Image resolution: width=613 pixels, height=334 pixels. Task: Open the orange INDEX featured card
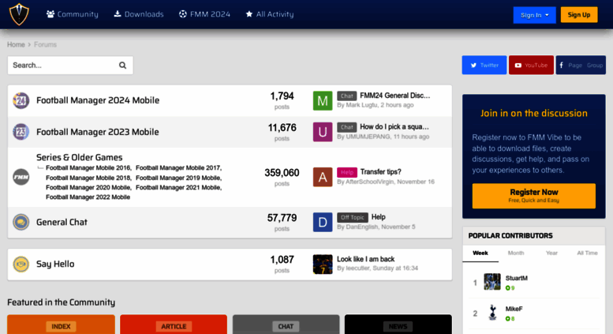click(x=61, y=325)
